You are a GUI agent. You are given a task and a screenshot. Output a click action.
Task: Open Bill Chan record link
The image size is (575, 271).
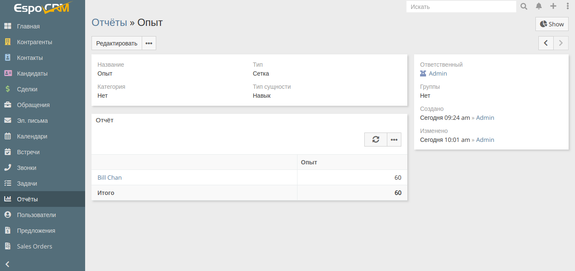click(x=109, y=178)
